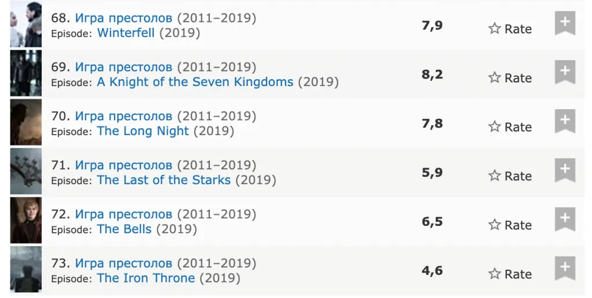The image size is (592, 298).
Task: Click watchlist plus icon for The Last of the Starks
Action: (565, 170)
